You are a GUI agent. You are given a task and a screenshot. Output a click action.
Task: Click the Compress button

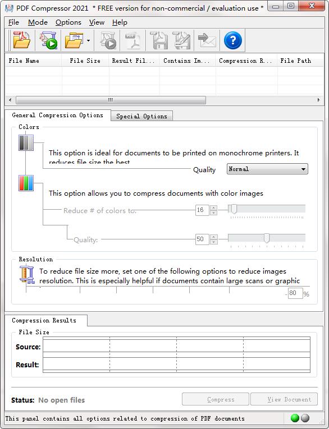coord(216,399)
